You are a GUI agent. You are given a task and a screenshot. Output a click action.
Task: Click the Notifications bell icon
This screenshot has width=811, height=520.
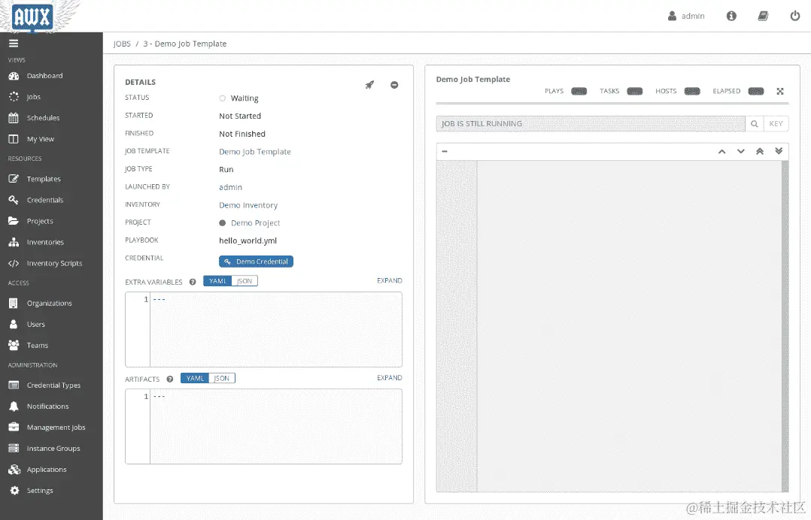[x=14, y=407]
